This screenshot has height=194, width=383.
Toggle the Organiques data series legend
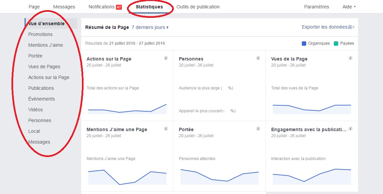(x=315, y=43)
